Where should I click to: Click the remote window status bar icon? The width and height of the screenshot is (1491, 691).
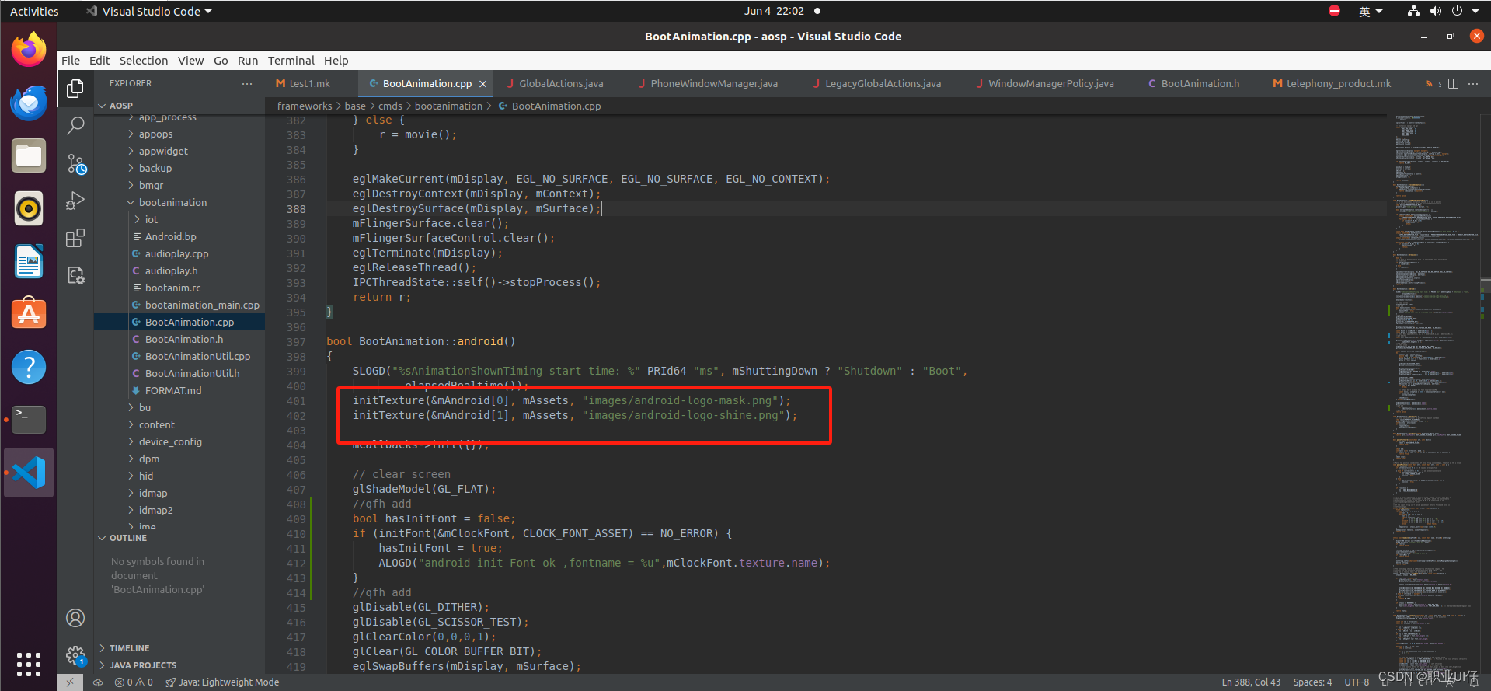[x=69, y=682]
